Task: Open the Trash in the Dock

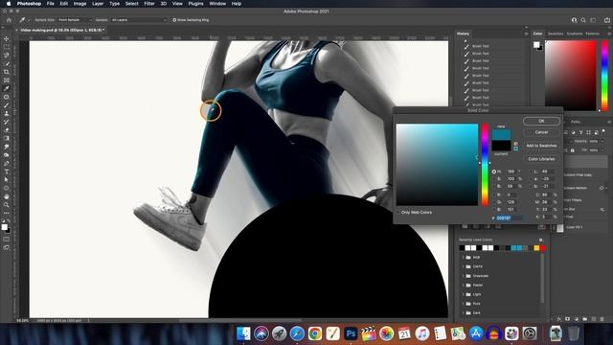Action: (573, 333)
